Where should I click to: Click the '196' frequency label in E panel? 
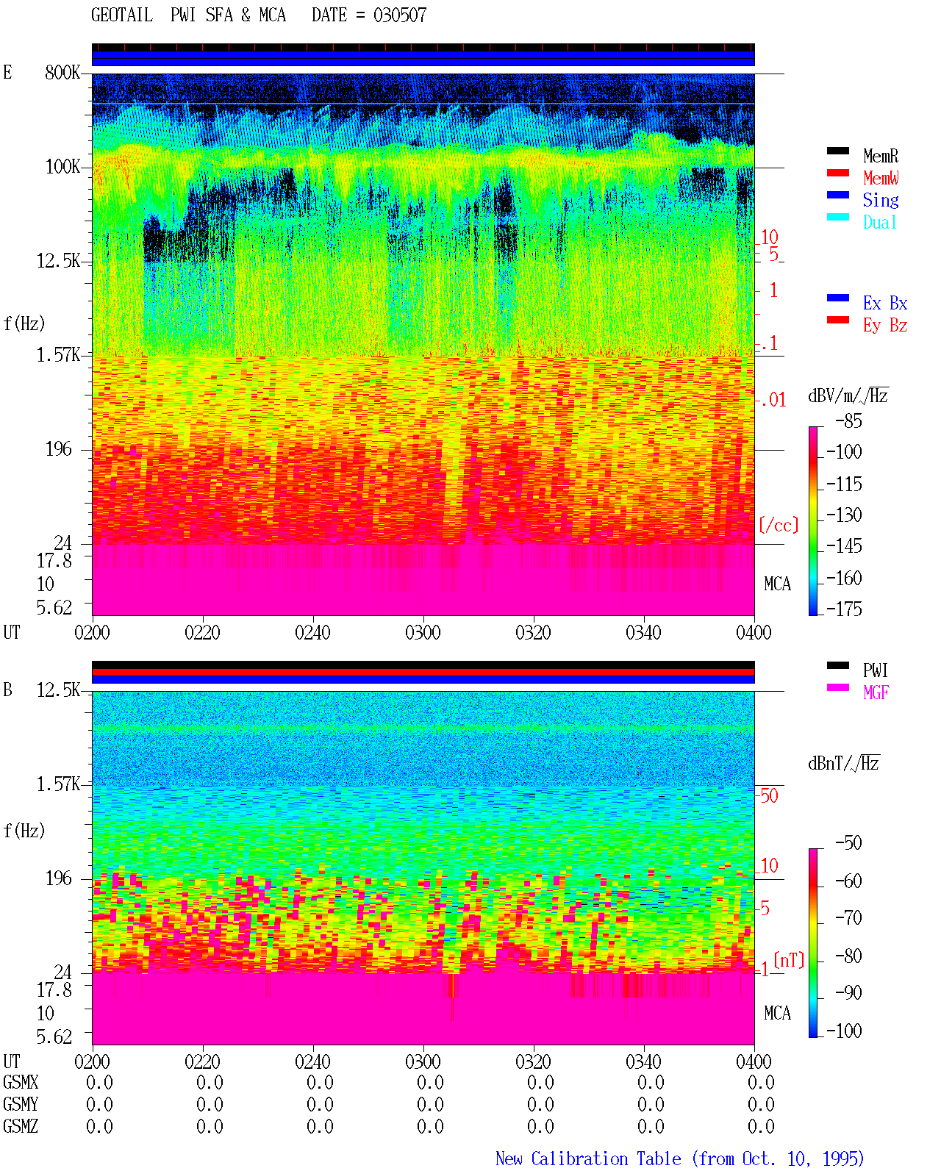pyautogui.click(x=59, y=448)
